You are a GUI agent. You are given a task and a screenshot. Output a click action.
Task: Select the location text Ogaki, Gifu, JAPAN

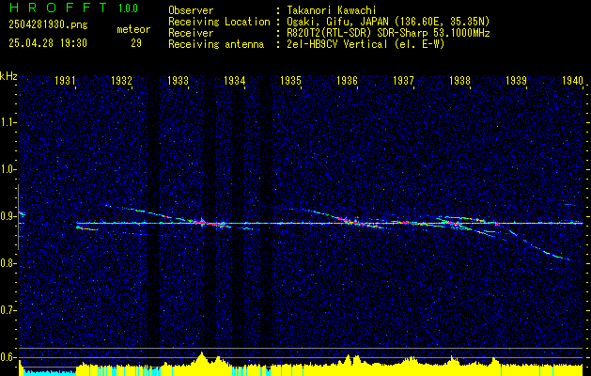pos(337,22)
